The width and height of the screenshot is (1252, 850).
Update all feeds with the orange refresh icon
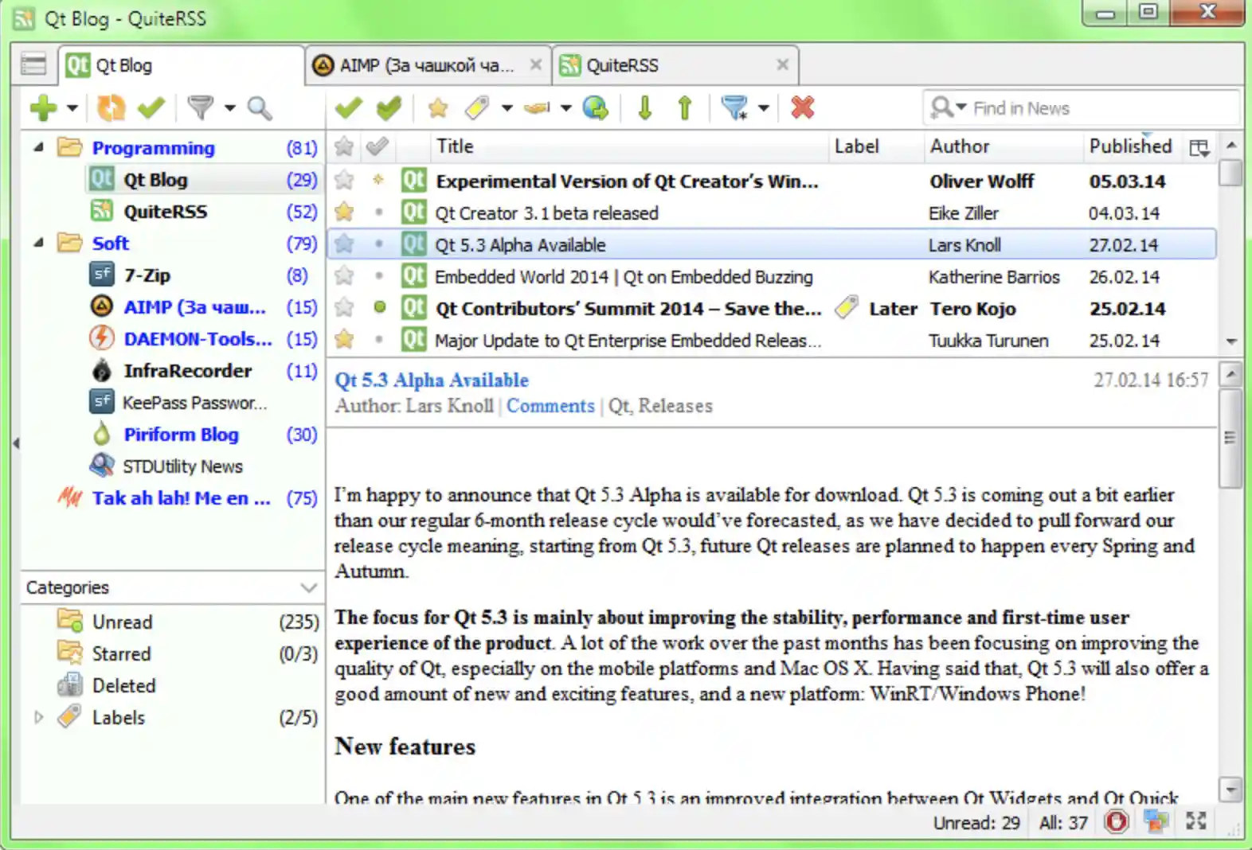tap(111, 107)
